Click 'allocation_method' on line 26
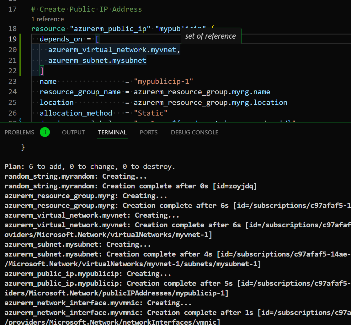The width and height of the screenshot is (351, 325). [x=76, y=113]
